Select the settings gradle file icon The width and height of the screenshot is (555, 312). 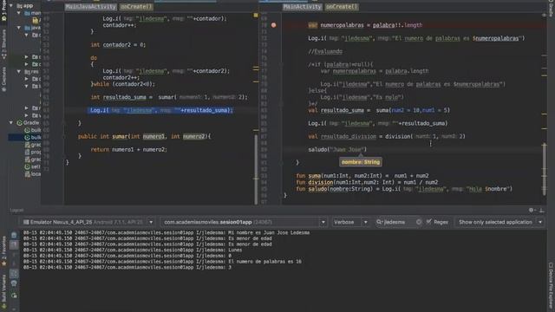pyautogui.click(x=27, y=166)
